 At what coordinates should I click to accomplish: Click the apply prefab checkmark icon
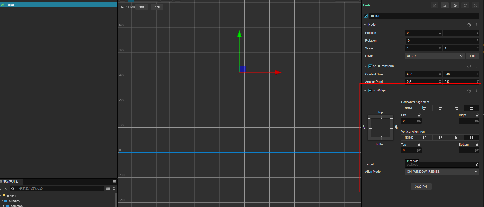click(476, 5)
